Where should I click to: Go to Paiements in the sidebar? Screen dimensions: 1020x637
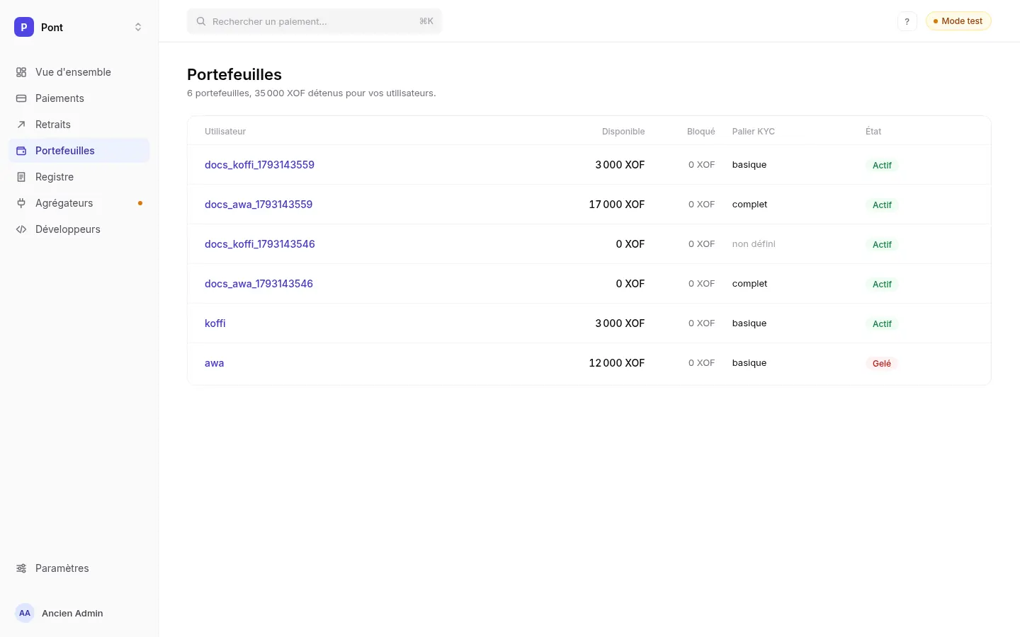tap(79, 98)
